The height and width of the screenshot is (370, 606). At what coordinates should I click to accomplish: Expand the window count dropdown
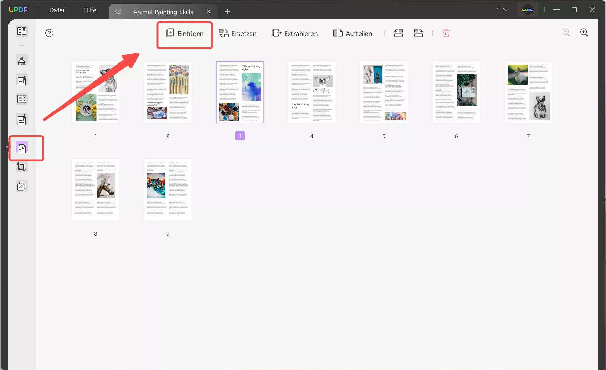502,10
